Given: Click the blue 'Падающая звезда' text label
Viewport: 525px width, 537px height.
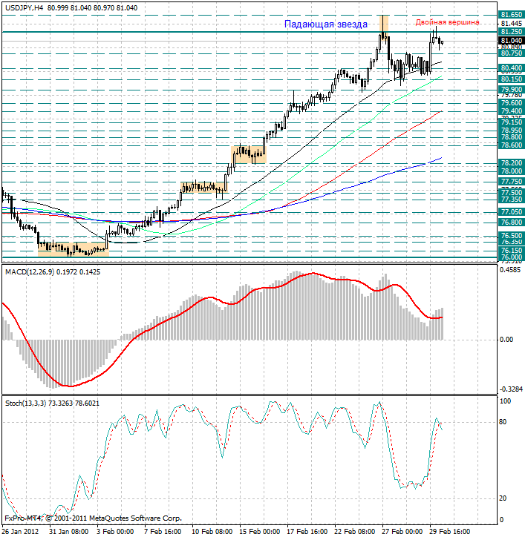Looking at the screenshot, I should [x=326, y=24].
